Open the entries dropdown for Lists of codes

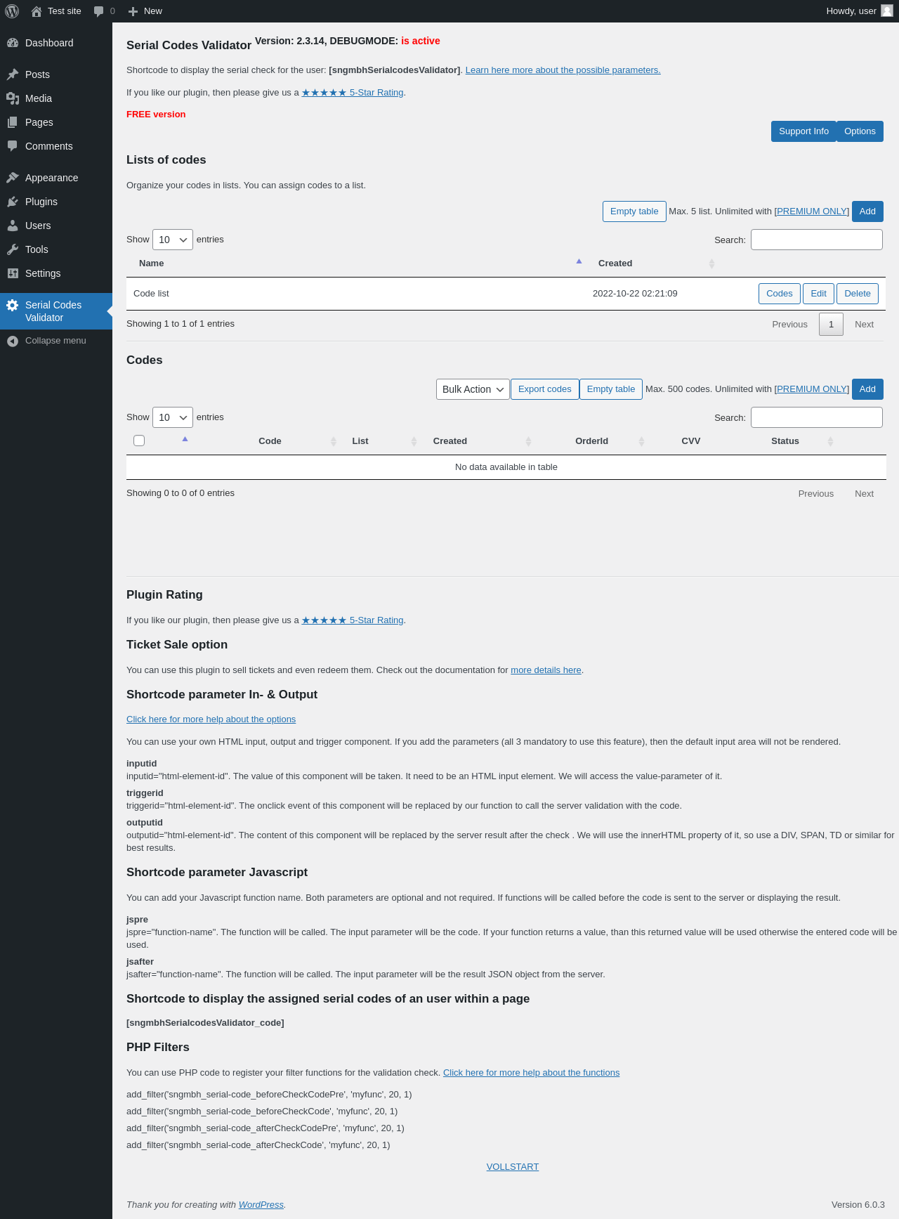(173, 240)
